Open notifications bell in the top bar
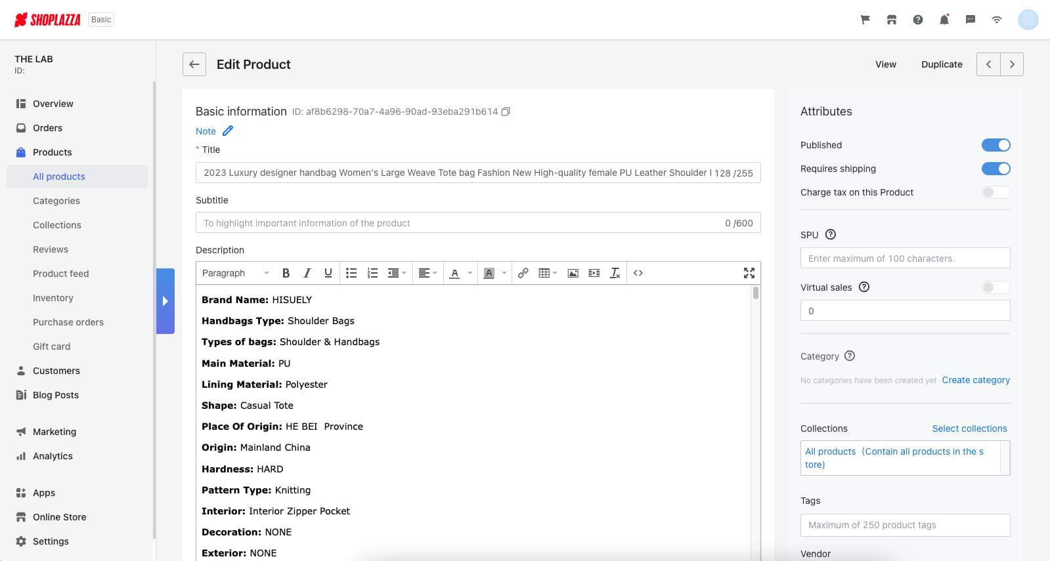The image size is (1050, 561). pos(944,20)
